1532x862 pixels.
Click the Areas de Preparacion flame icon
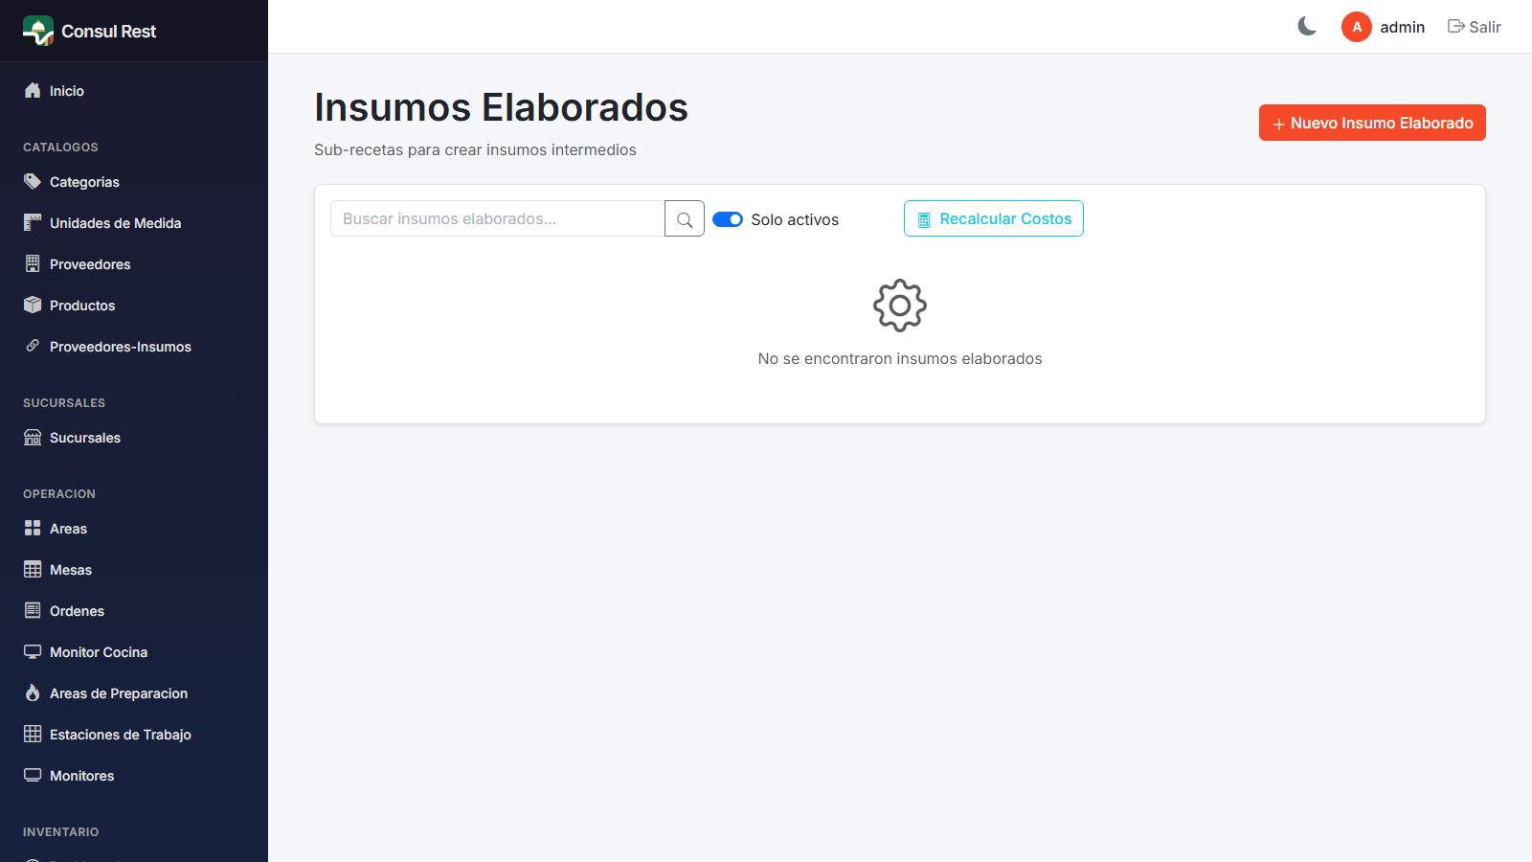[x=33, y=692]
